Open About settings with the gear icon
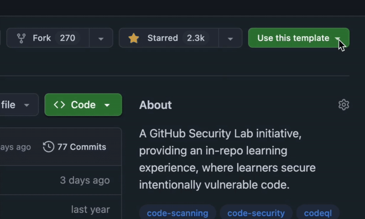The image size is (365, 219). point(344,105)
